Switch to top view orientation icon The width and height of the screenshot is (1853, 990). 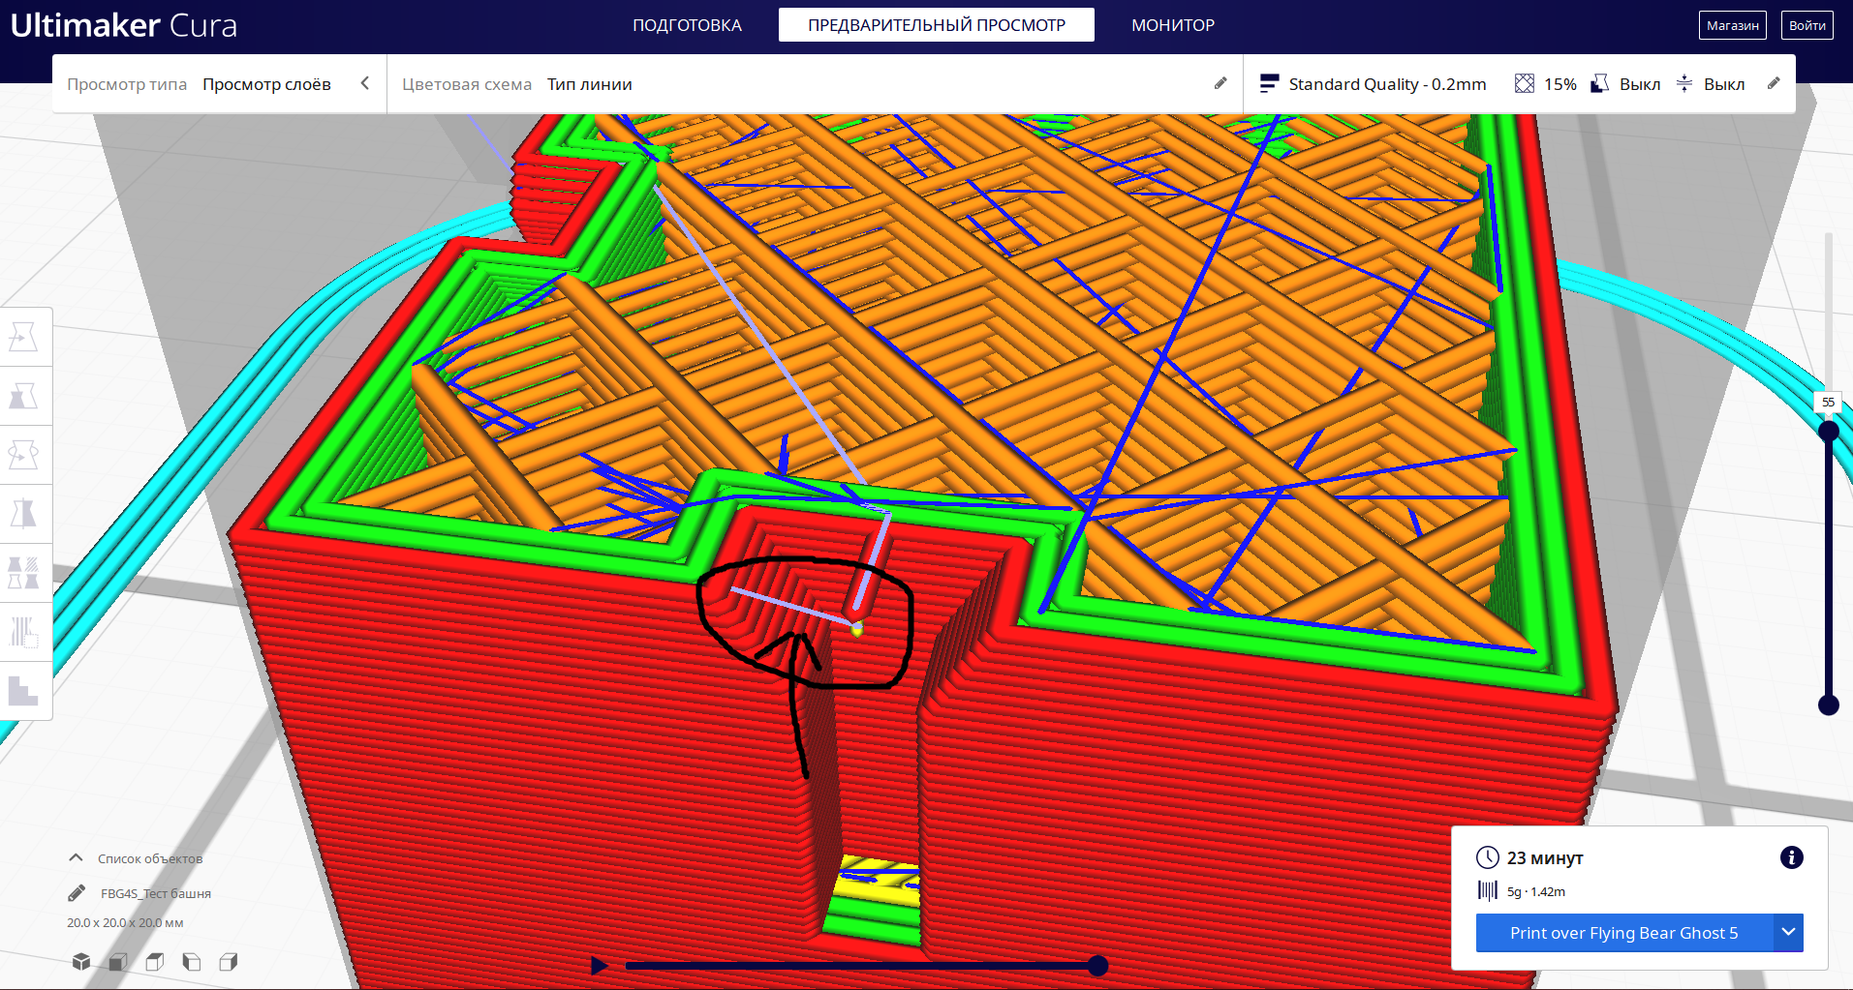click(155, 961)
